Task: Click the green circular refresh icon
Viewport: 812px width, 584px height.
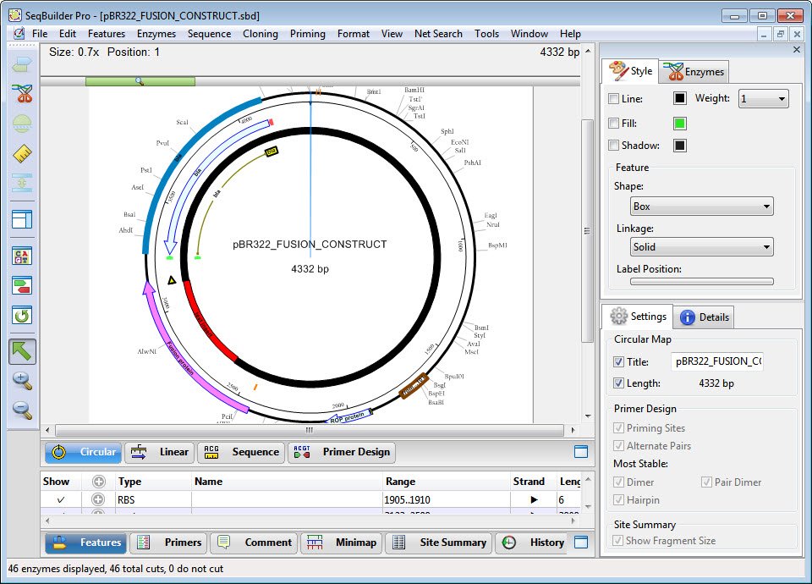Action: 23,316
